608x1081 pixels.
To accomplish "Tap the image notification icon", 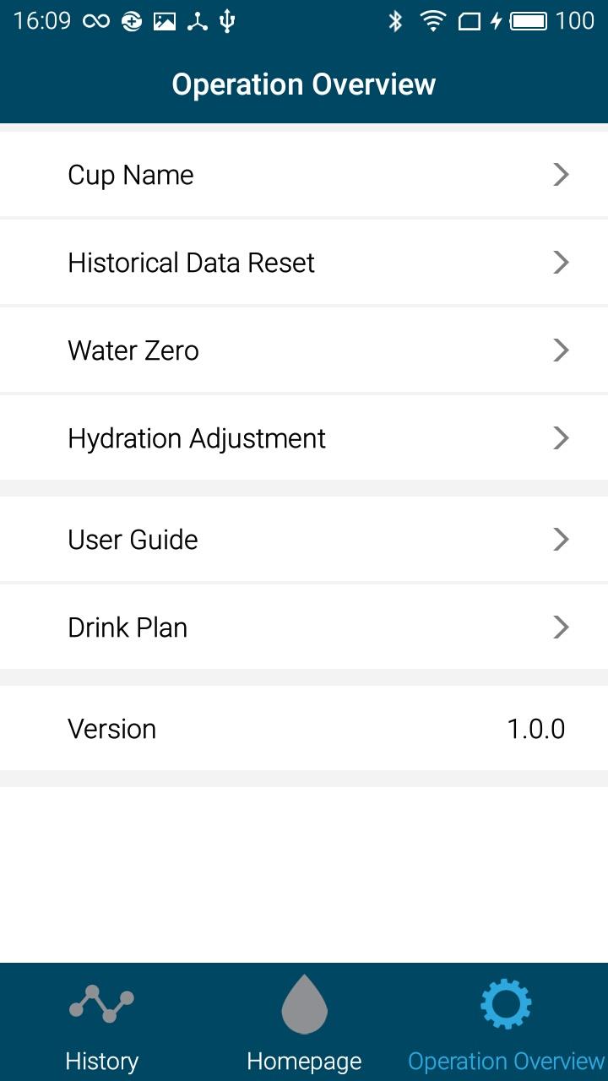I will point(165,21).
